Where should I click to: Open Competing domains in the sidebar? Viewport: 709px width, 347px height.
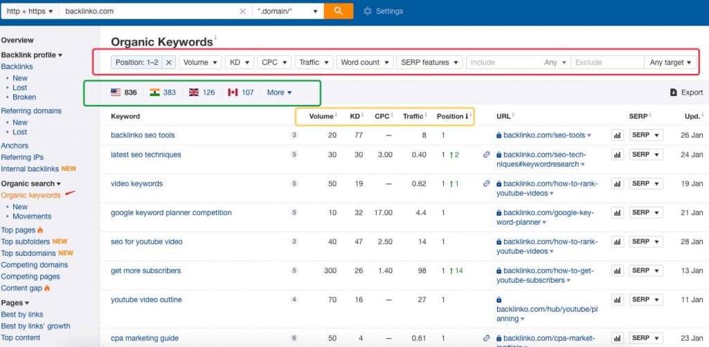coord(35,265)
